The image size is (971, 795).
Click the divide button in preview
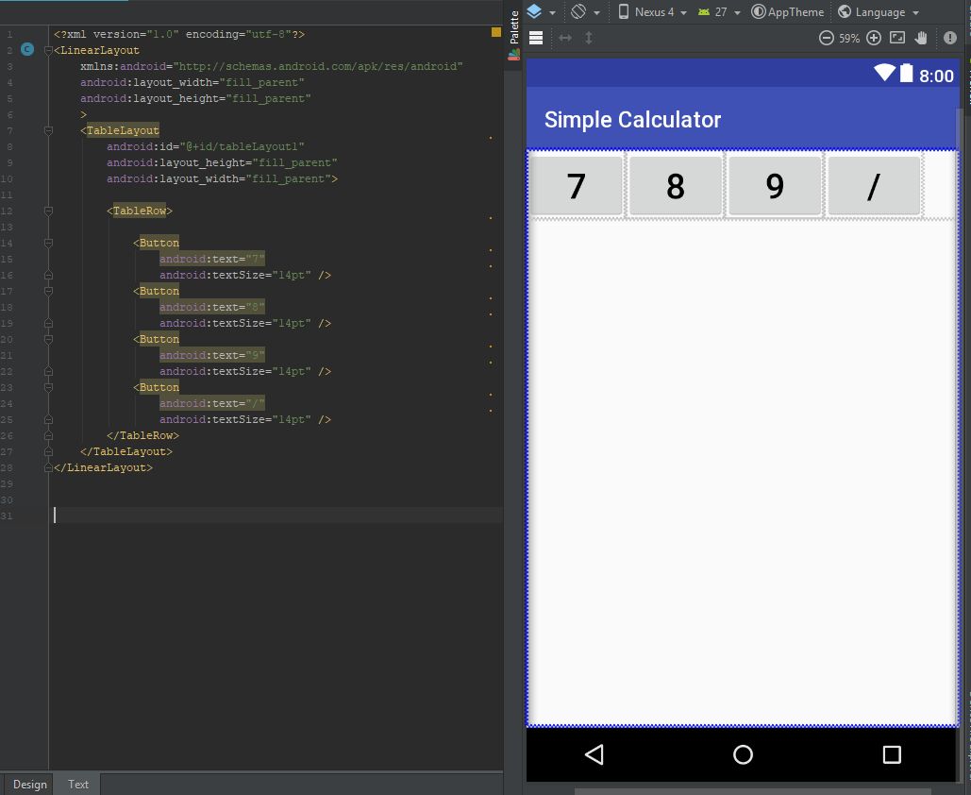pos(874,185)
